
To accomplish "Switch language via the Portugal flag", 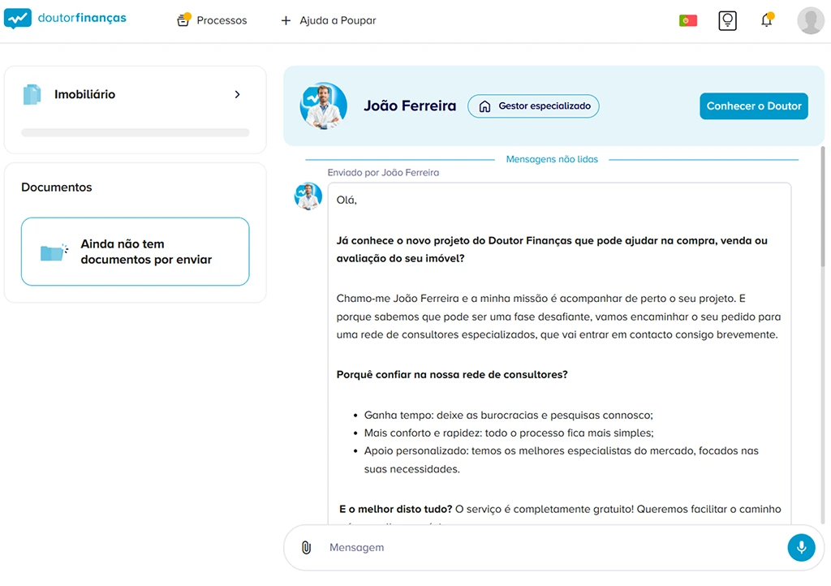I will tap(688, 20).
